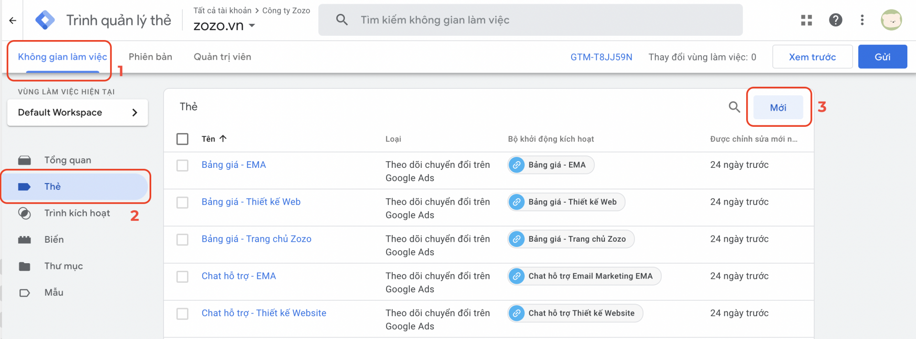Select checkbox for Chat hỗ trợ - EMA

click(182, 277)
